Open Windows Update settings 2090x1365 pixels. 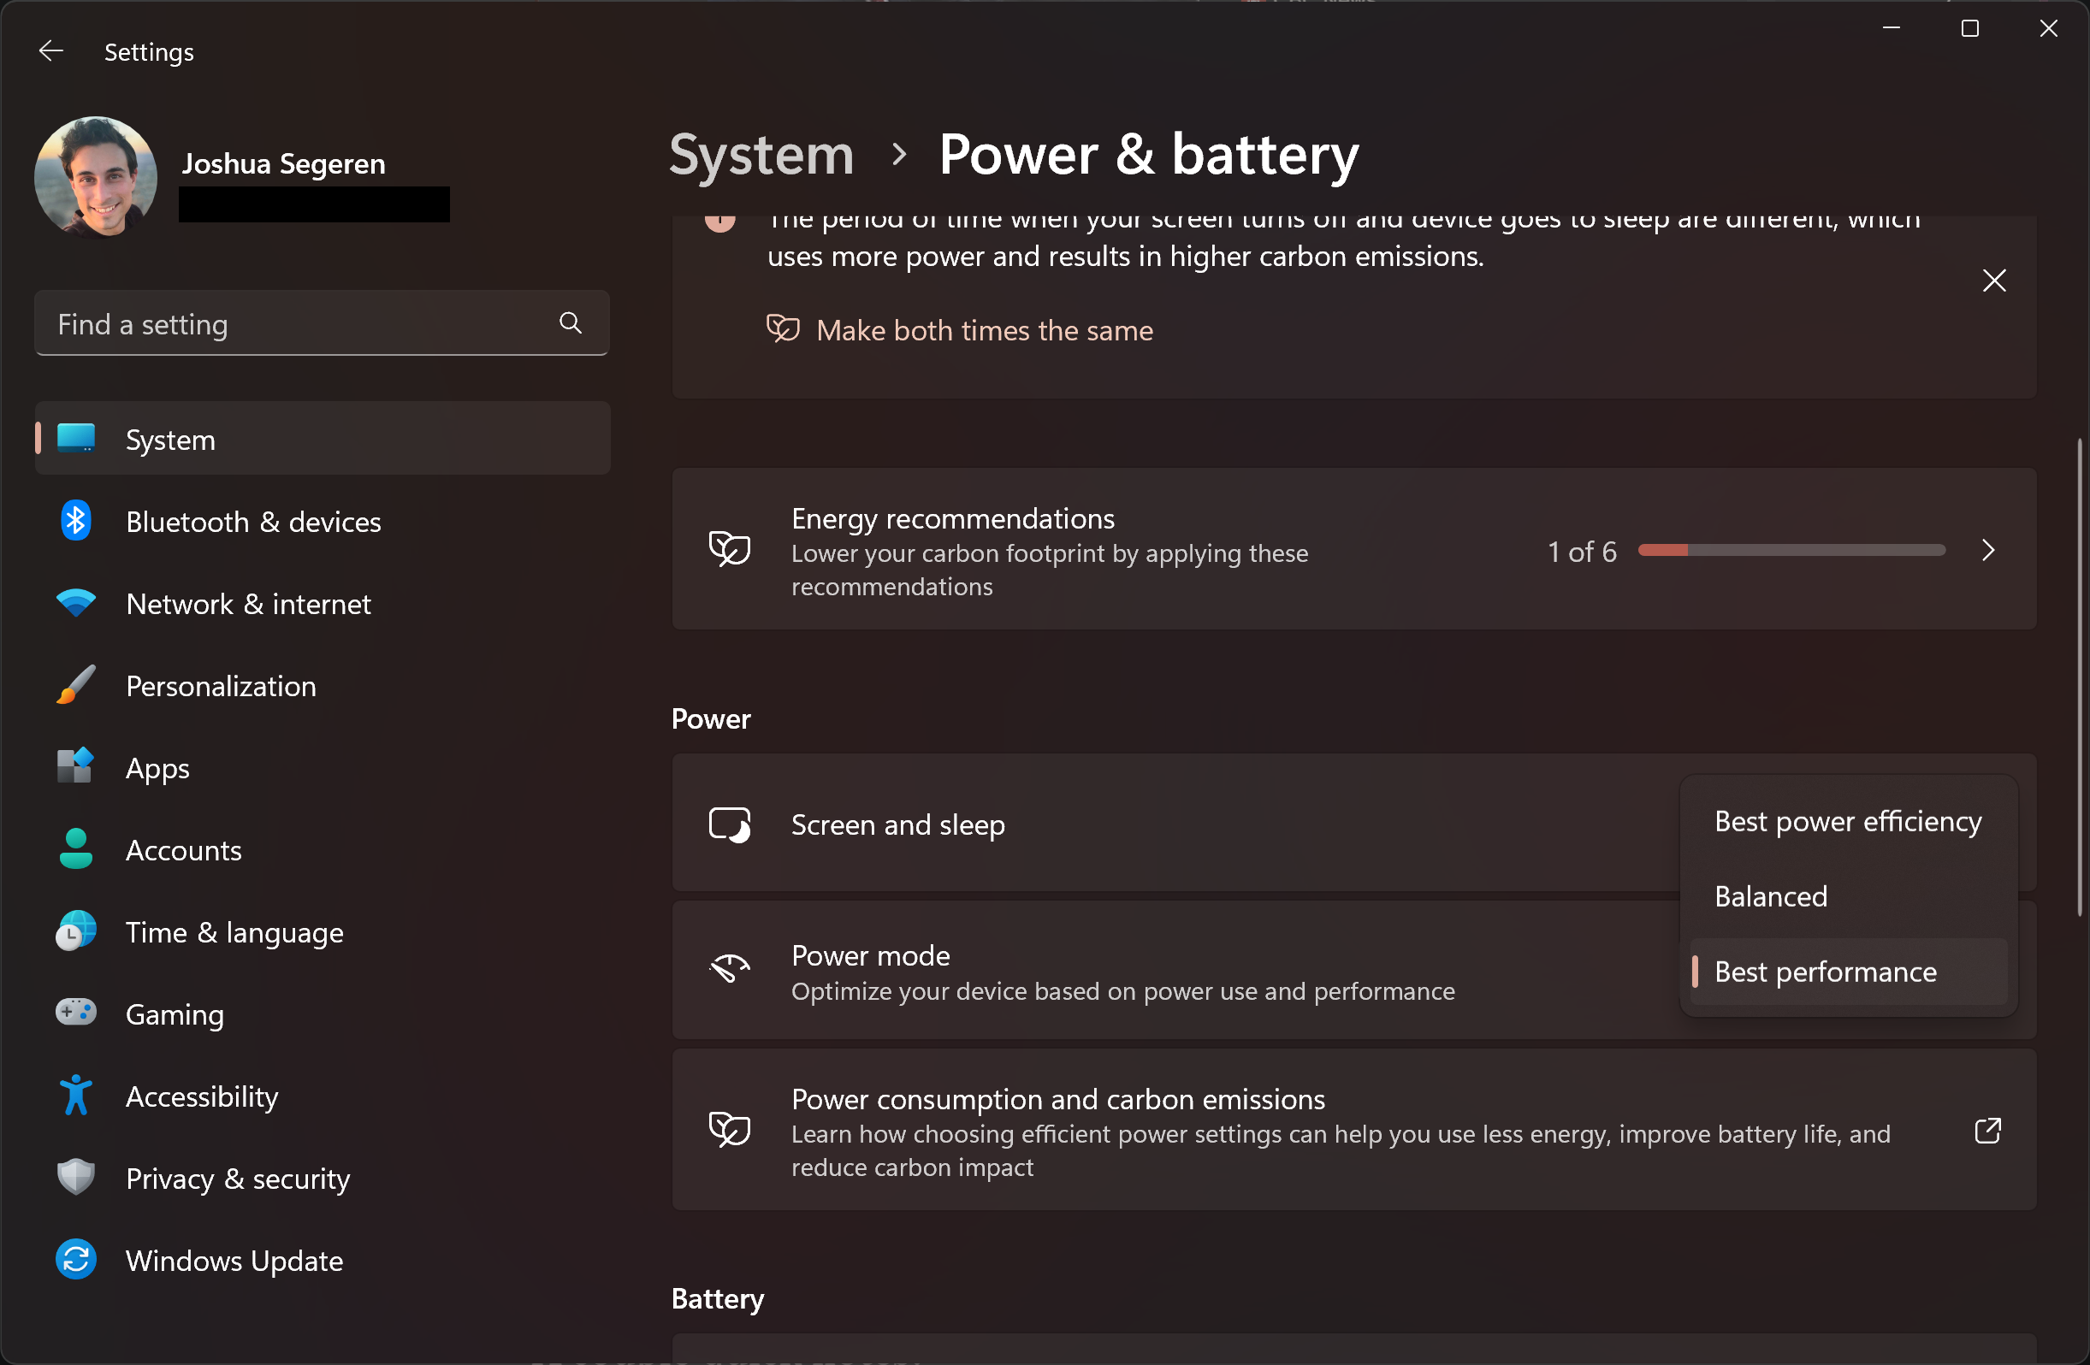[x=234, y=1260]
